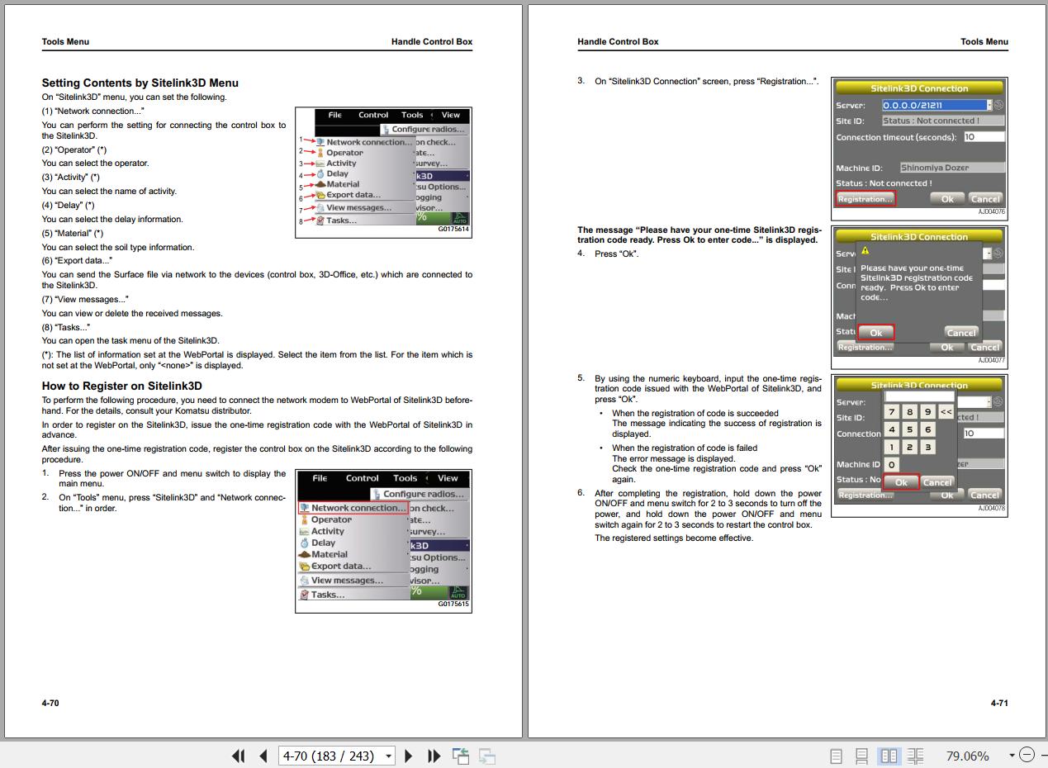This screenshot has width=1048, height=768.
Task: Click the 79.06% zoom value
Action: tap(967, 756)
